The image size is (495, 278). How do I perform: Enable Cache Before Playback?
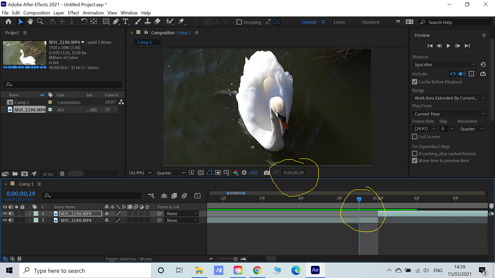(415, 82)
